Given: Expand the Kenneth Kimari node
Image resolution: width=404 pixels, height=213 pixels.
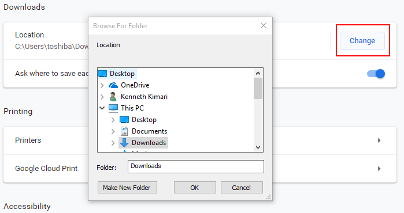Looking at the screenshot, I should [102, 97].
